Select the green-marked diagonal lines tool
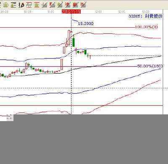This screenshot has width=168, height=164. coord(60,5)
